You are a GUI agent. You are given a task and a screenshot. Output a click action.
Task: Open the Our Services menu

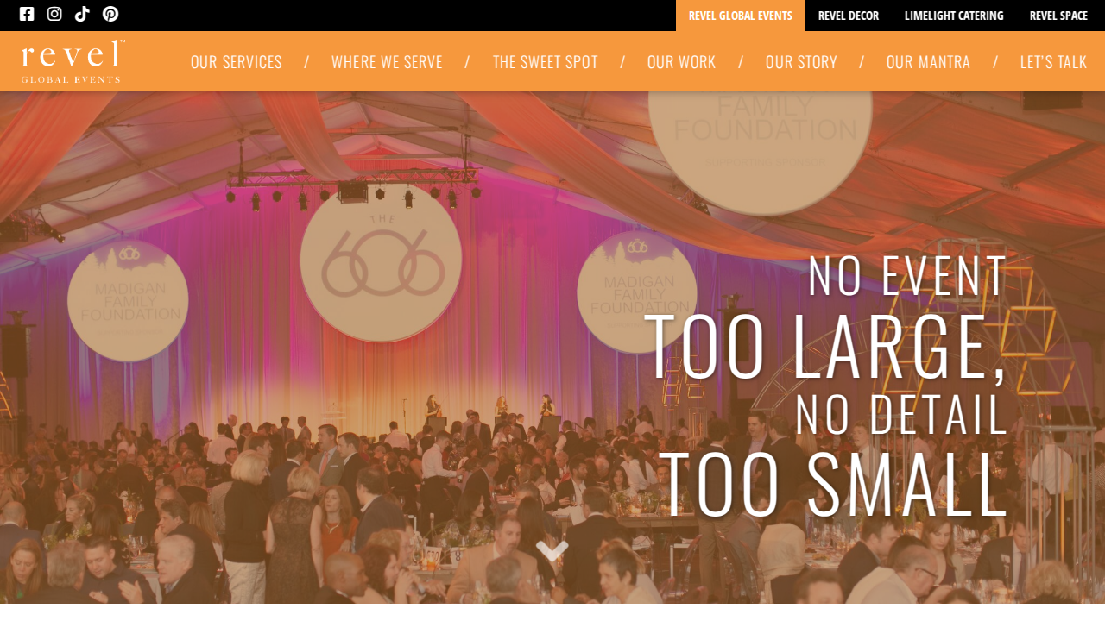tap(237, 61)
